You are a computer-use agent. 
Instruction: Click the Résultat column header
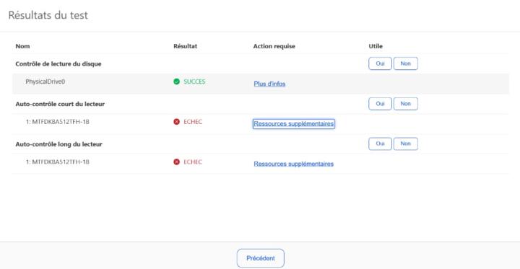(x=185, y=46)
